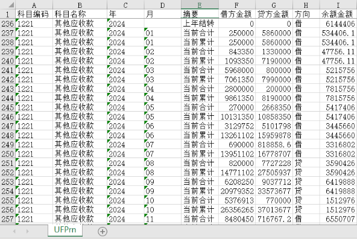Screen dimensions: 357x239
Task: Click the previous sheet navigation arrow
Action: tap(14, 231)
